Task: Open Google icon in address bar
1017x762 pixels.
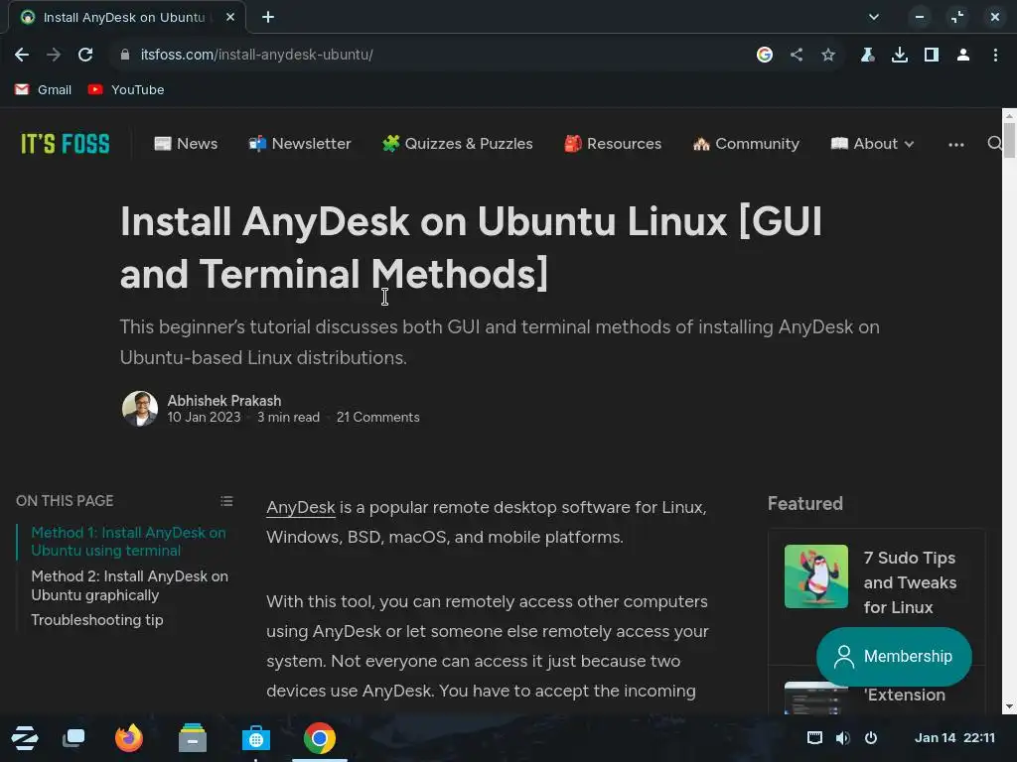Action: coord(764,56)
